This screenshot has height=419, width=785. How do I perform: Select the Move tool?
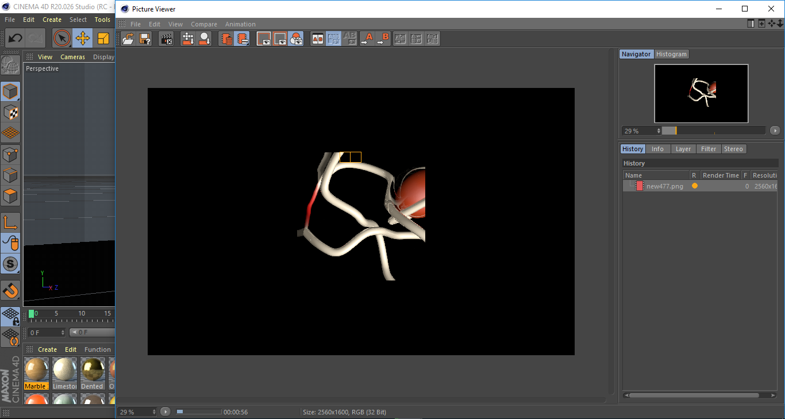tap(83, 39)
